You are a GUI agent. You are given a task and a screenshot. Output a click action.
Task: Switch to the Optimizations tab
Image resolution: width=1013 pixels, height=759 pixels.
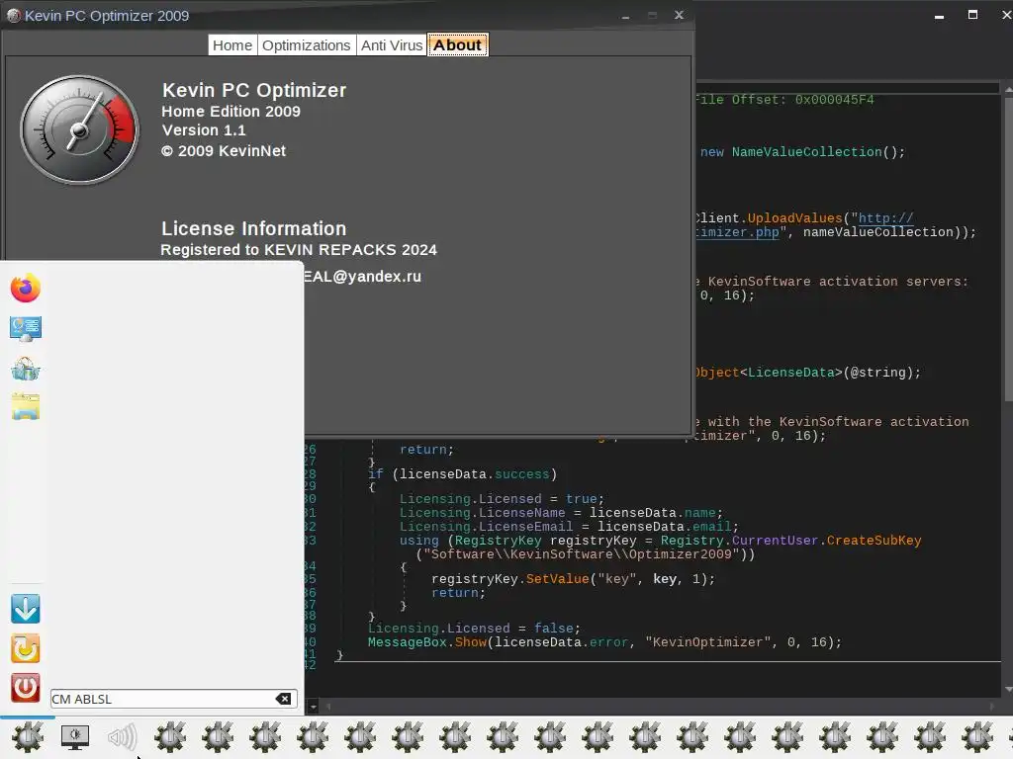coord(307,45)
